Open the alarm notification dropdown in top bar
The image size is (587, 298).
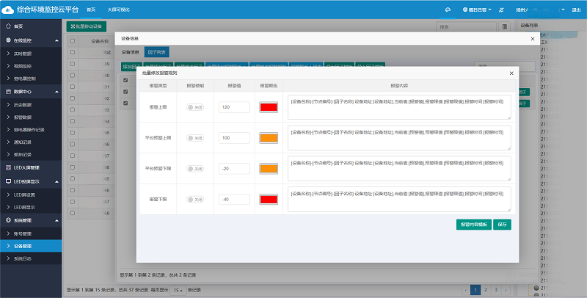click(475, 10)
